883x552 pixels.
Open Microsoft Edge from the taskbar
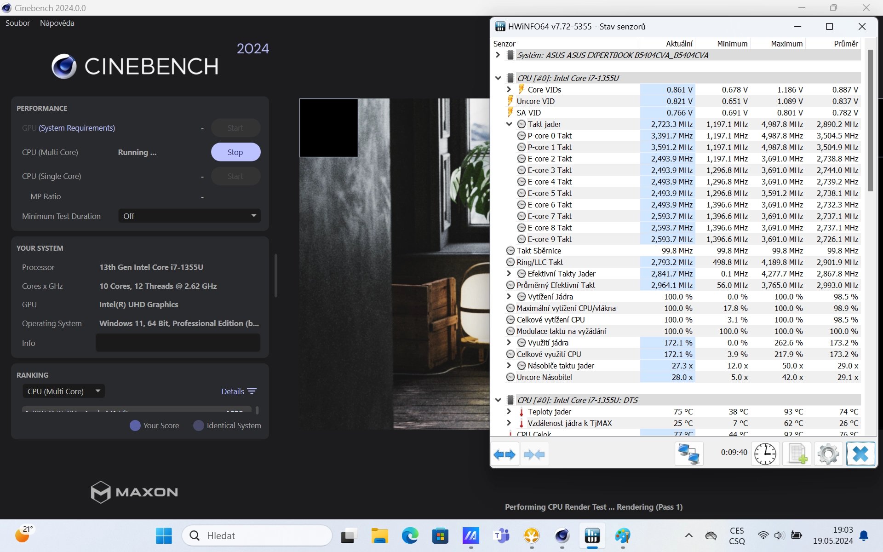(x=410, y=535)
